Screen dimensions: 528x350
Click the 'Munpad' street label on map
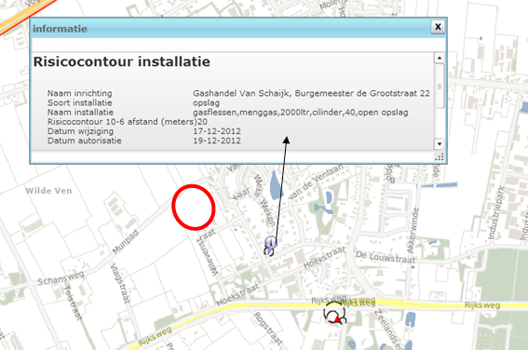[x=126, y=242]
